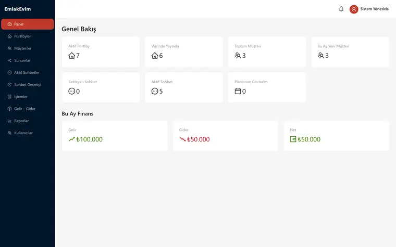The image size is (396, 247).
Task: Click the Planlanan Gösterim calendar icon
Action: pyautogui.click(x=238, y=91)
